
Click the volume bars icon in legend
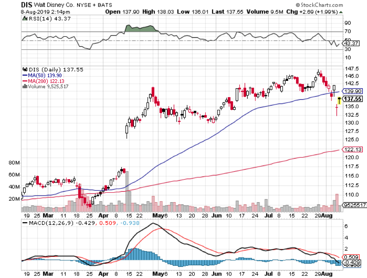point(24,86)
